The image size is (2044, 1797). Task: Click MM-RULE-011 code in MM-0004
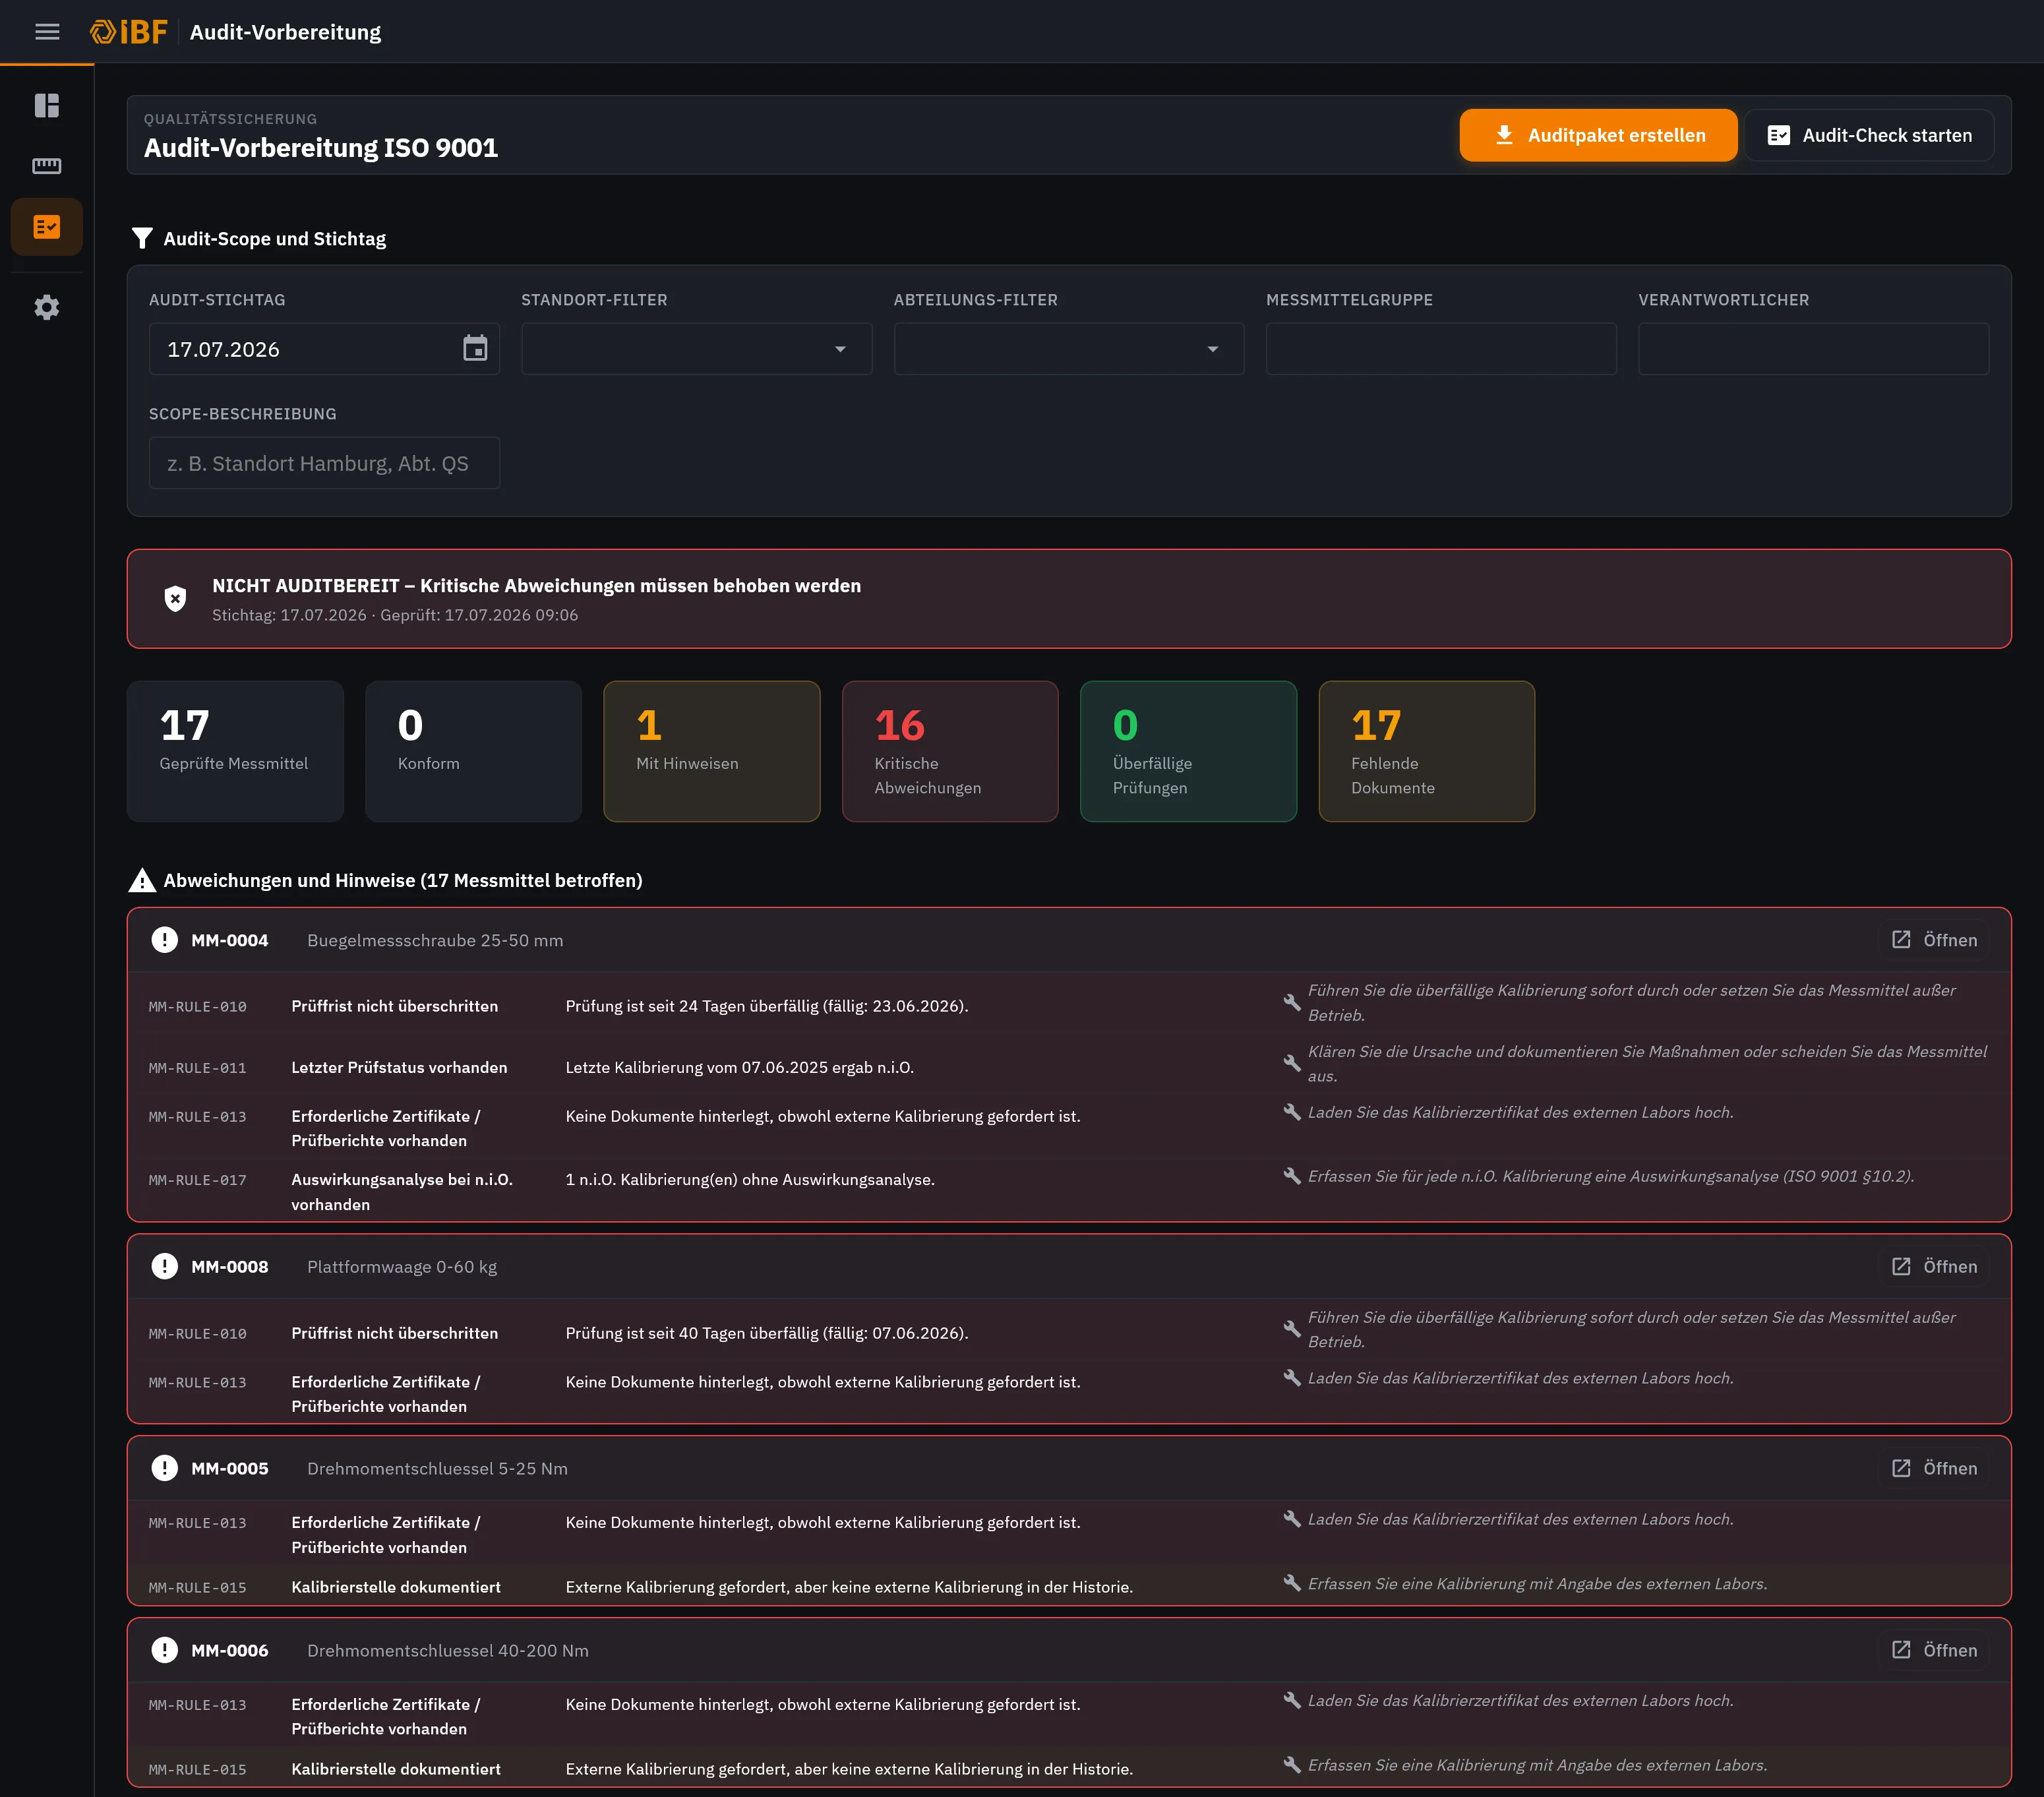(198, 1068)
